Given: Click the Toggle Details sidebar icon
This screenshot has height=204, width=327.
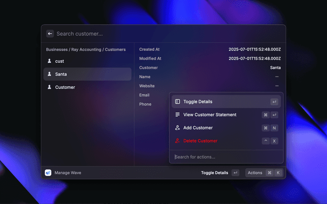Looking at the screenshot, I should tap(177, 101).
